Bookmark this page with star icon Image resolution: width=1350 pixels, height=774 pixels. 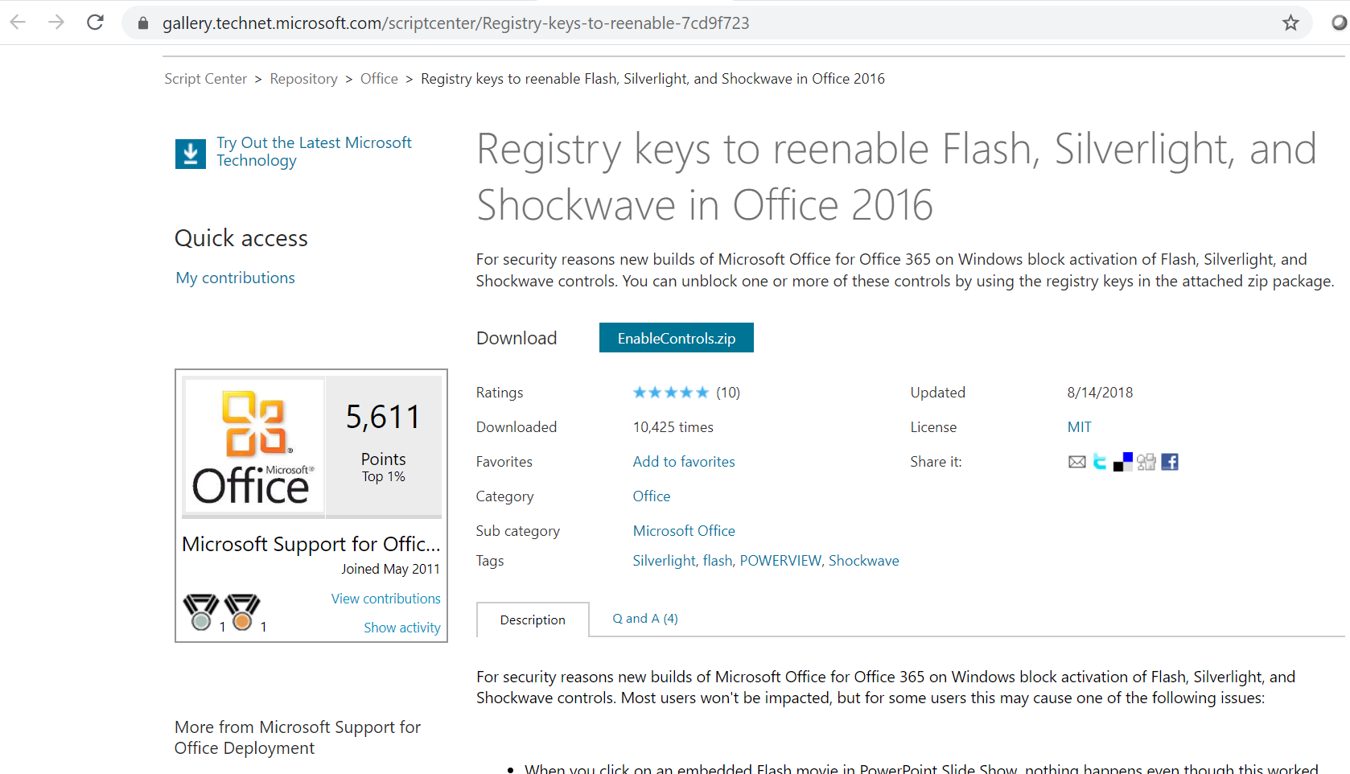(1290, 23)
